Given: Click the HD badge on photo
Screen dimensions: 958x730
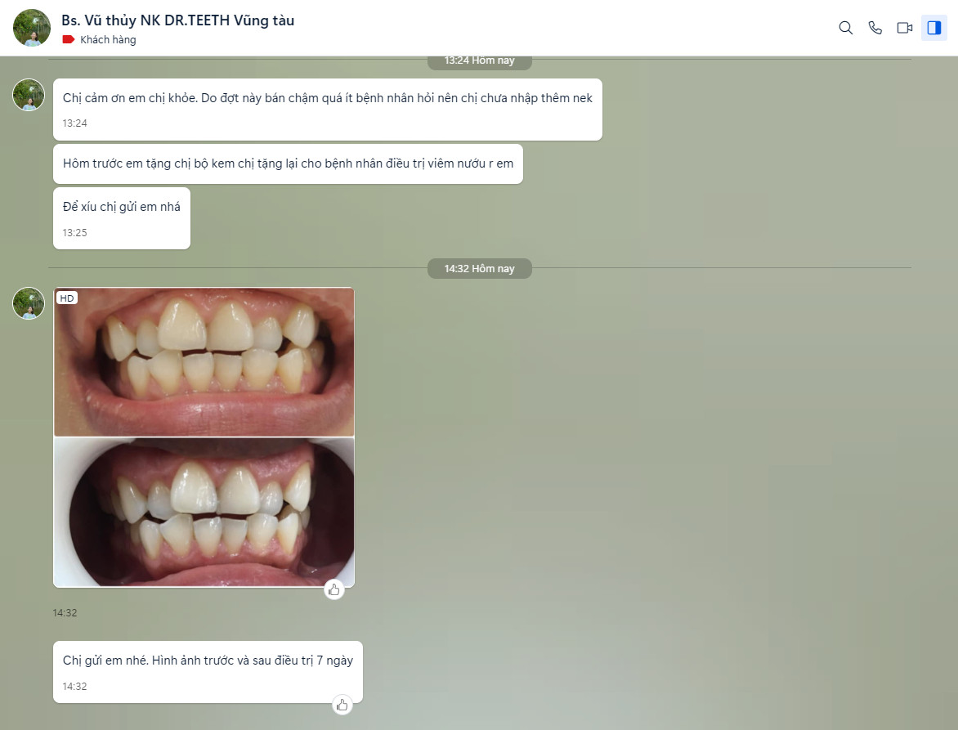Looking at the screenshot, I should click(x=67, y=298).
